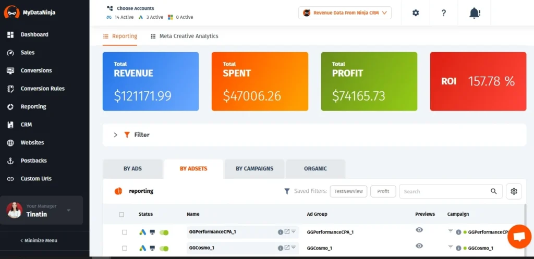
Task: Open the Sales gauge icon
Action: (x=10, y=53)
